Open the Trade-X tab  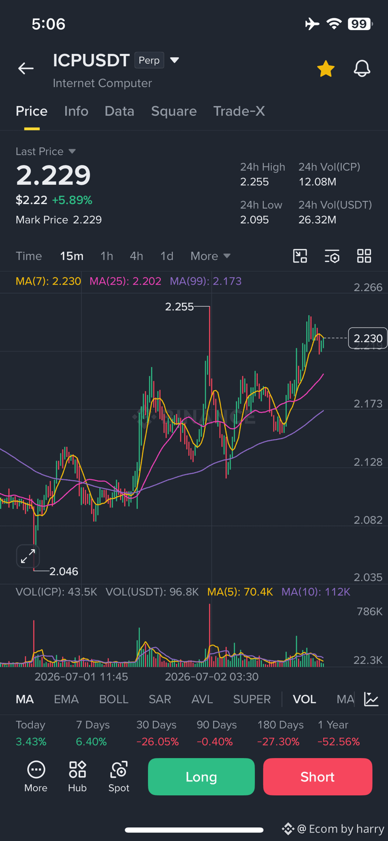(239, 111)
